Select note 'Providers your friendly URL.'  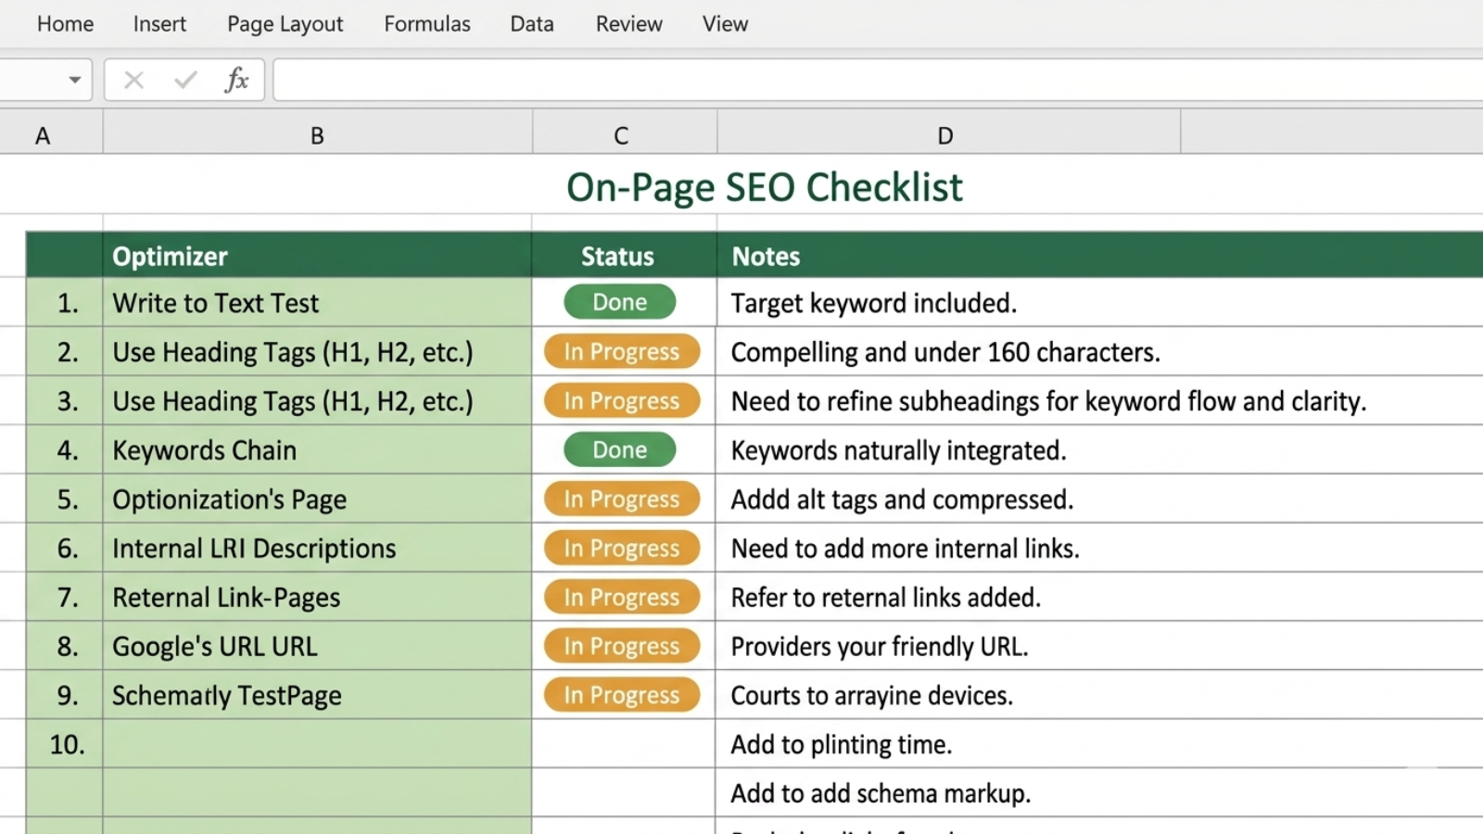click(1099, 647)
